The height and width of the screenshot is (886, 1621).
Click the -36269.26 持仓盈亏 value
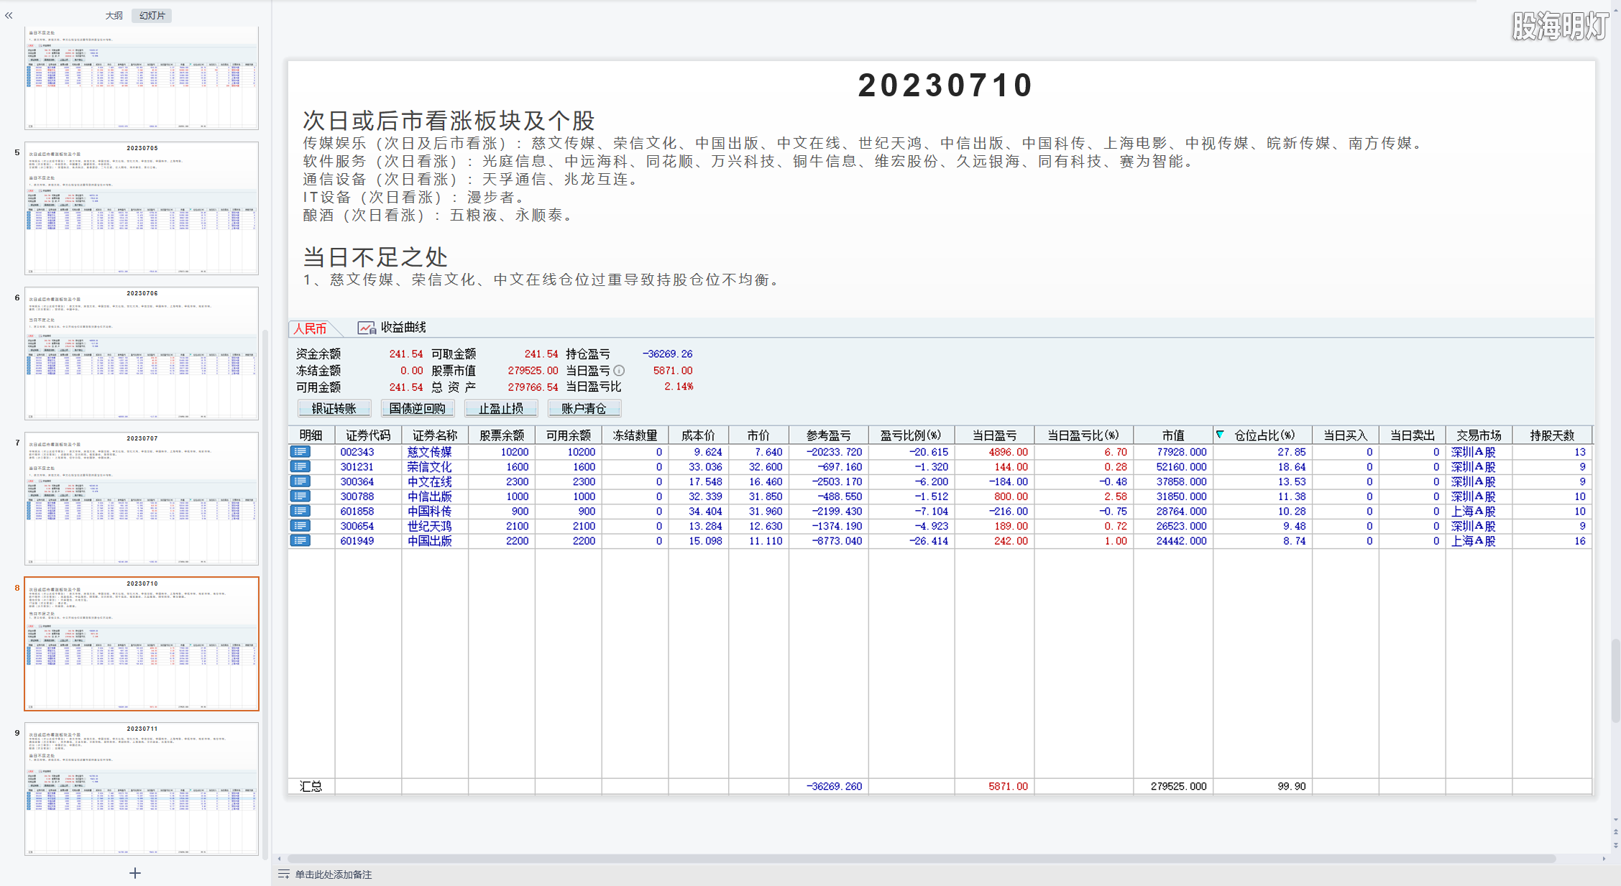coord(668,354)
